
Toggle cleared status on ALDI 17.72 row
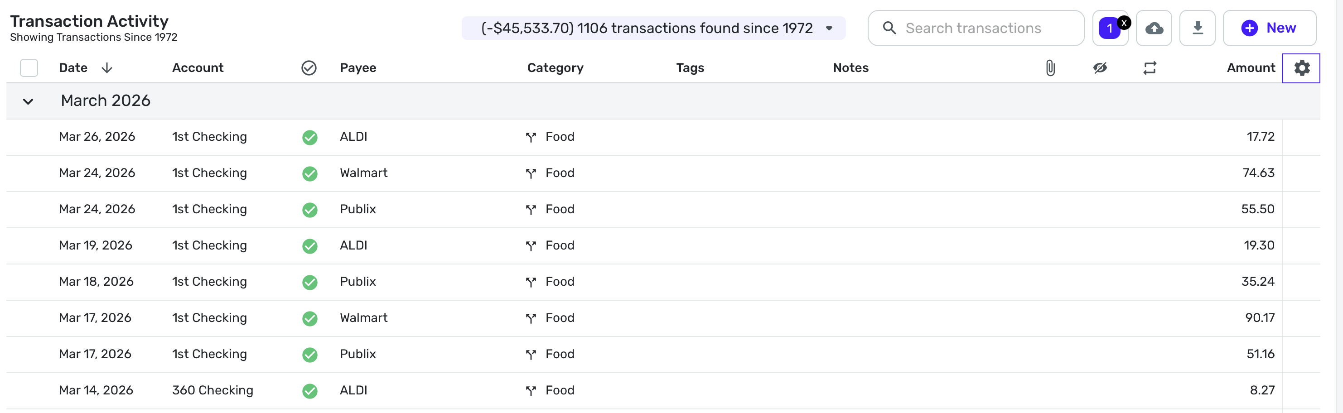[x=309, y=138]
